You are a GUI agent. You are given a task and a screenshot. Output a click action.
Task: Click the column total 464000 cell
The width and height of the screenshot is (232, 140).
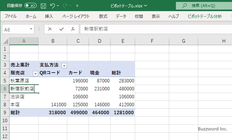pos(99,113)
